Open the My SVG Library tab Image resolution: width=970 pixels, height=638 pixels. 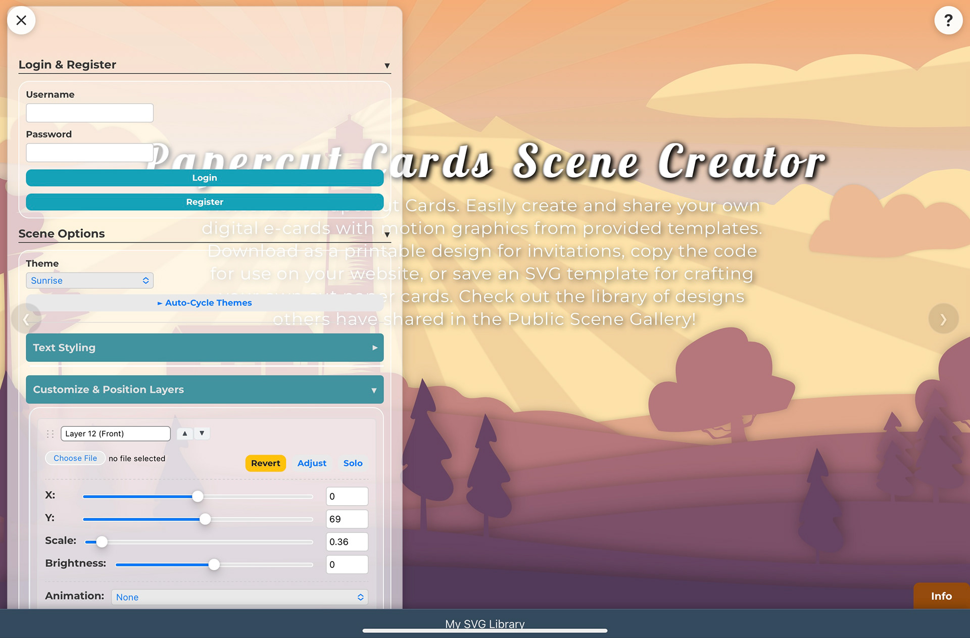pyautogui.click(x=484, y=624)
